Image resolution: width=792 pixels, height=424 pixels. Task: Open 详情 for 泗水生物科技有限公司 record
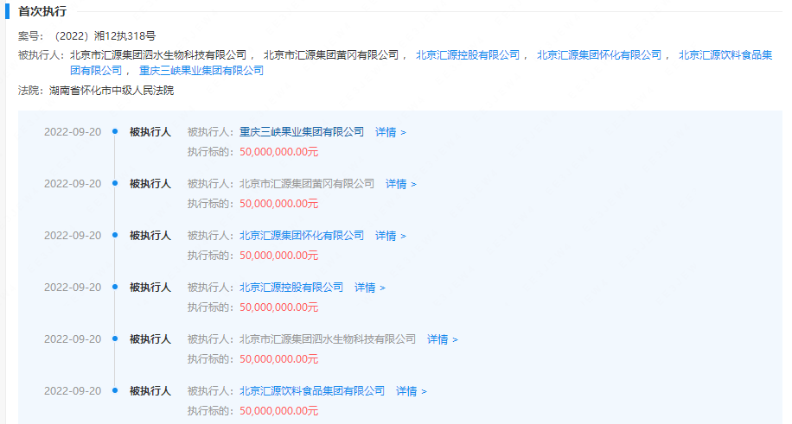tap(442, 339)
